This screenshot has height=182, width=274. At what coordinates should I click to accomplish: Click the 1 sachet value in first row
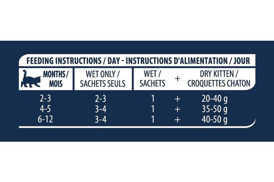[153, 99]
